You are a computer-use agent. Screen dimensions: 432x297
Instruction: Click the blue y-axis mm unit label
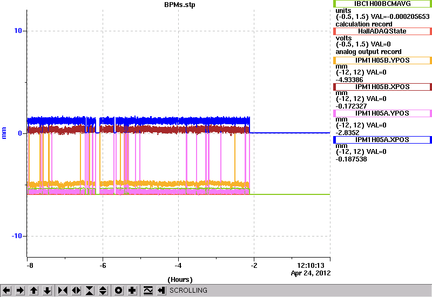pos(4,133)
